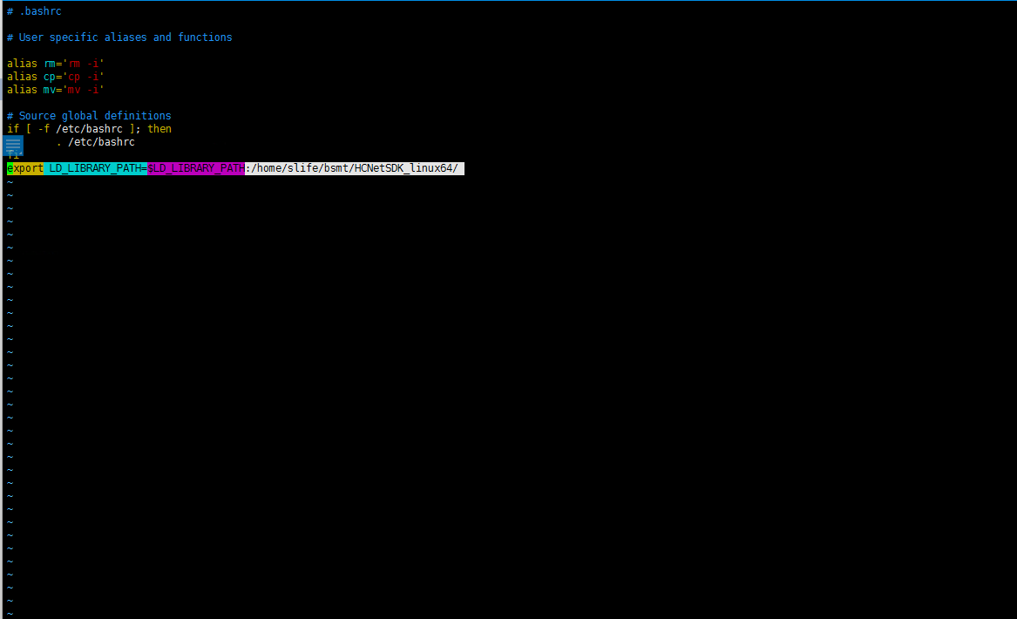Click the first tilde on an empty line
The height and width of the screenshot is (619, 1017).
[x=9, y=181]
